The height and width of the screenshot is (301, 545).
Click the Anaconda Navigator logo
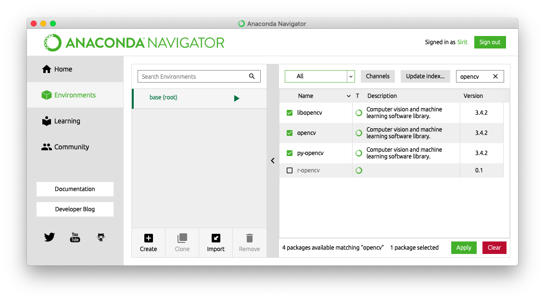(134, 43)
